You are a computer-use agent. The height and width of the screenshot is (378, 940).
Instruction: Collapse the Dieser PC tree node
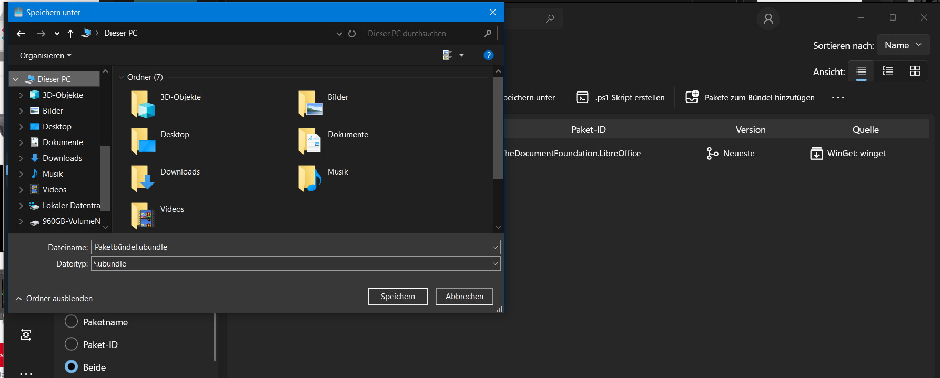[16, 79]
